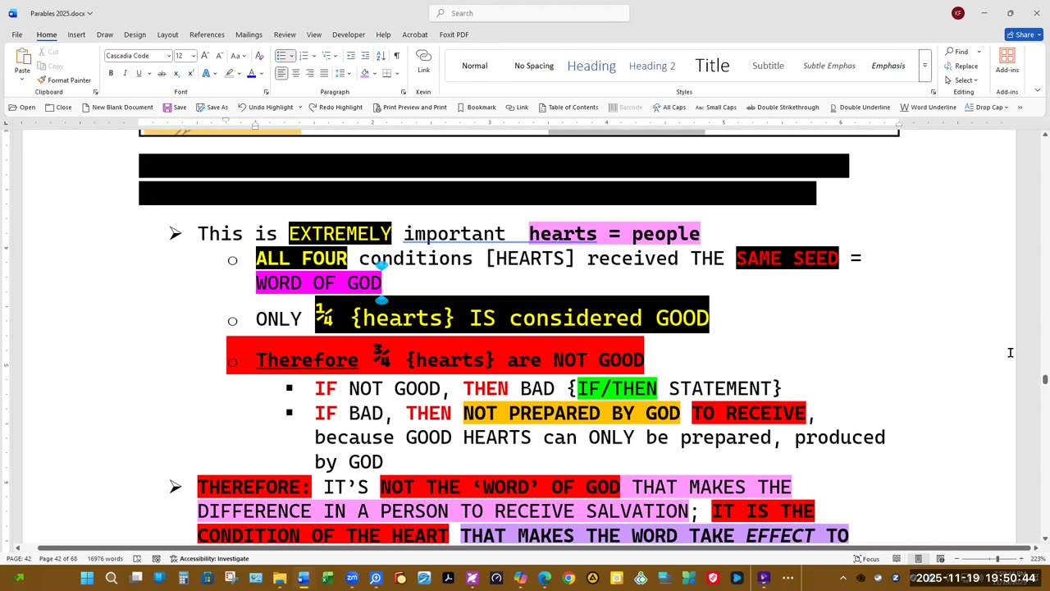The width and height of the screenshot is (1050, 591).
Task: Apply the text highlight color
Action: click(x=229, y=73)
